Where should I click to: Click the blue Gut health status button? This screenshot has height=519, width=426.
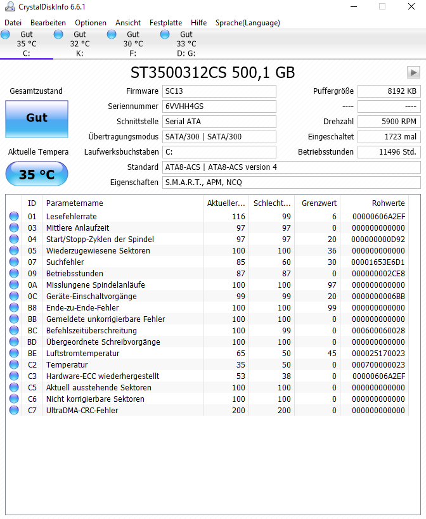(x=37, y=119)
